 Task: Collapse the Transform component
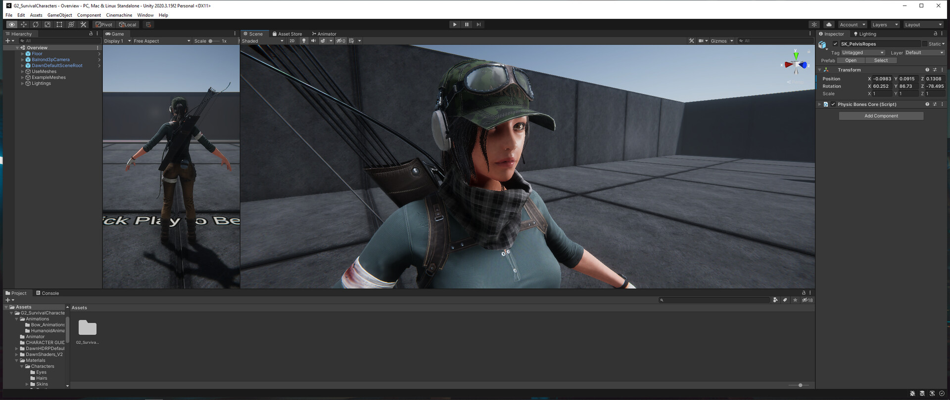(820, 70)
